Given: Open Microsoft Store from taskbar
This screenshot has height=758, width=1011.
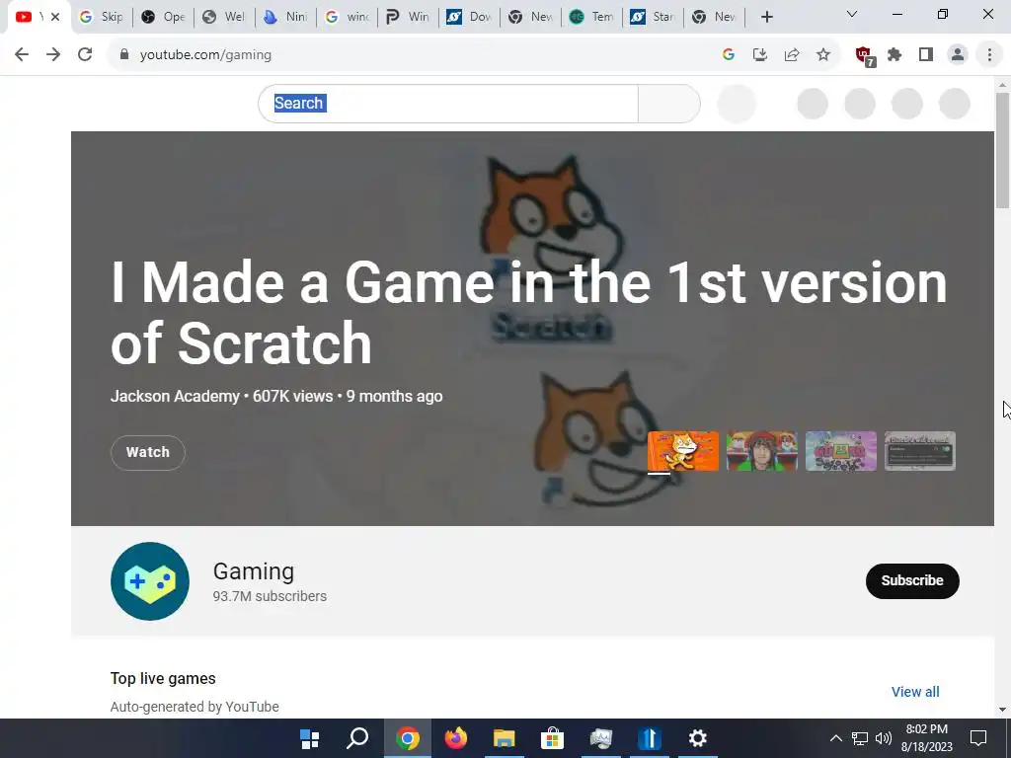Looking at the screenshot, I should (x=553, y=738).
